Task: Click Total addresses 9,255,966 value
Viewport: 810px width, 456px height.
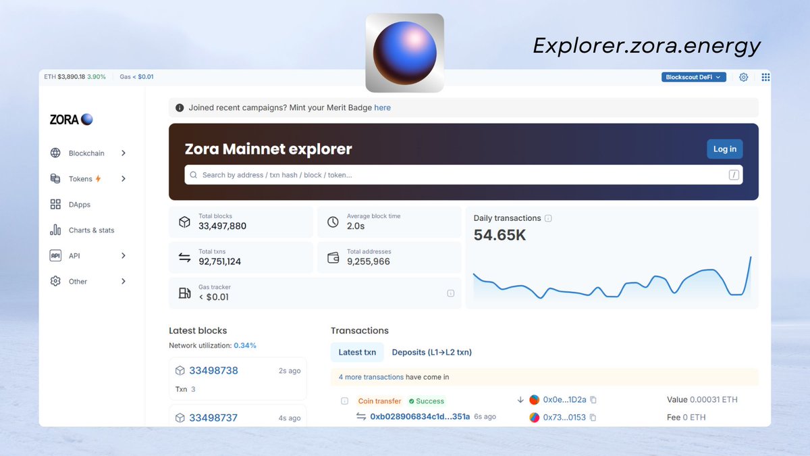Action: 369,261
